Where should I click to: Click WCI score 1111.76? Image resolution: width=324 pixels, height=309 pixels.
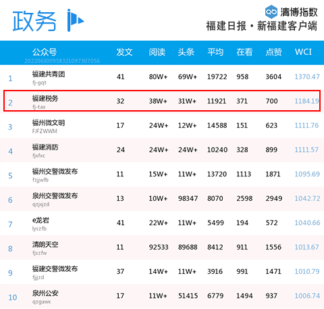[x=306, y=125]
